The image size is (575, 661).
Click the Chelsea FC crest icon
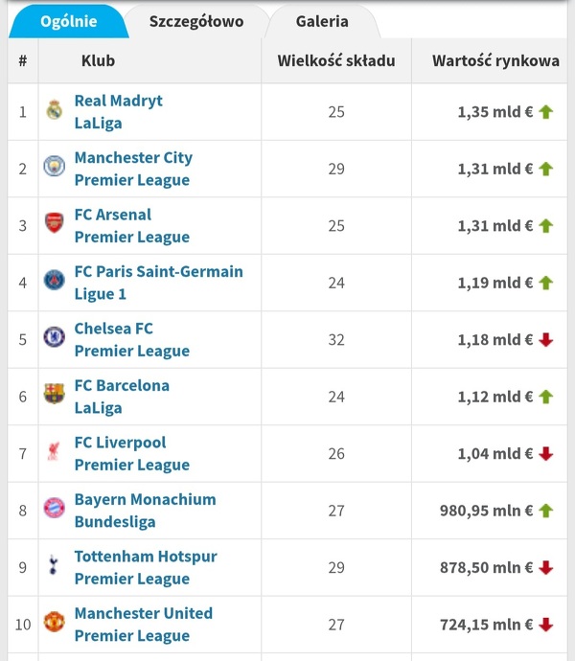[x=54, y=337]
